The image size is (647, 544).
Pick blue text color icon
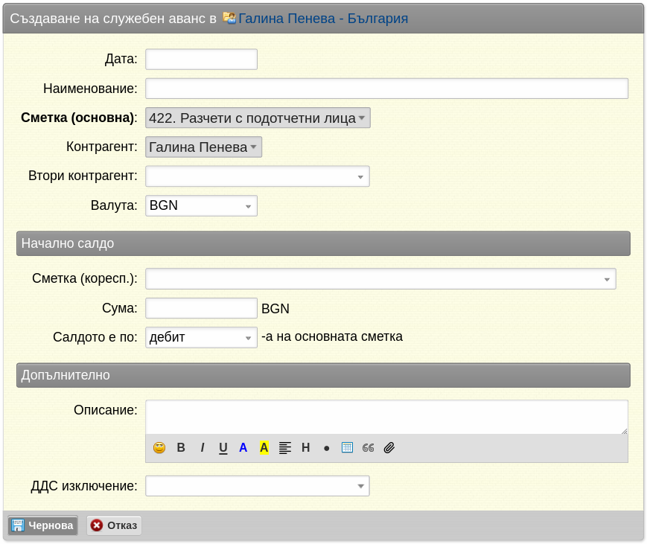pyautogui.click(x=243, y=447)
